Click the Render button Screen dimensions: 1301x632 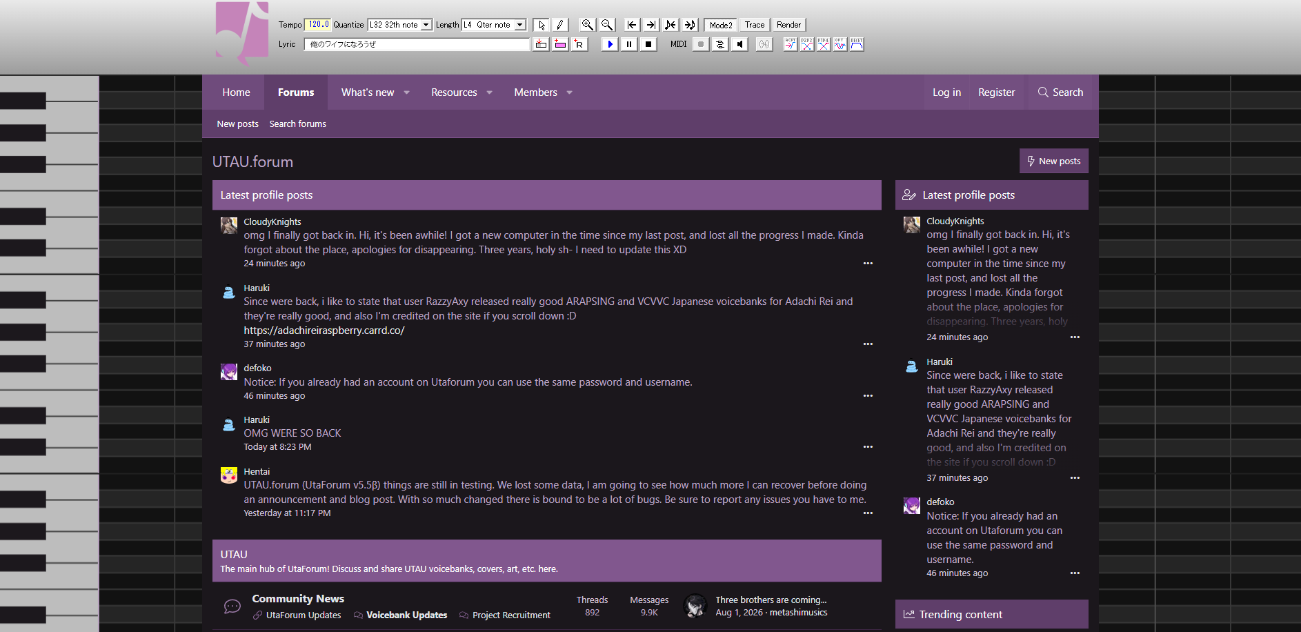[x=788, y=25]
